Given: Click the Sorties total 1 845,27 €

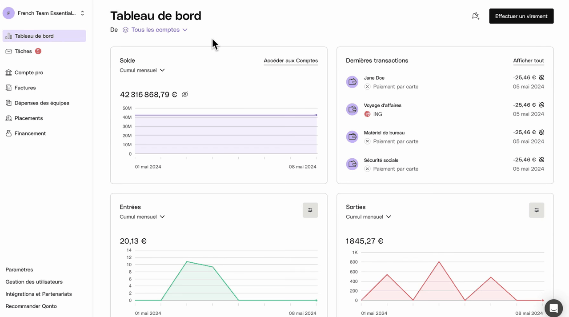Looking at the screenshot, I should [365, 241].
